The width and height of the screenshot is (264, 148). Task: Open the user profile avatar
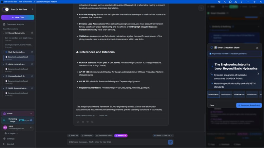click(x=5, y=127)
